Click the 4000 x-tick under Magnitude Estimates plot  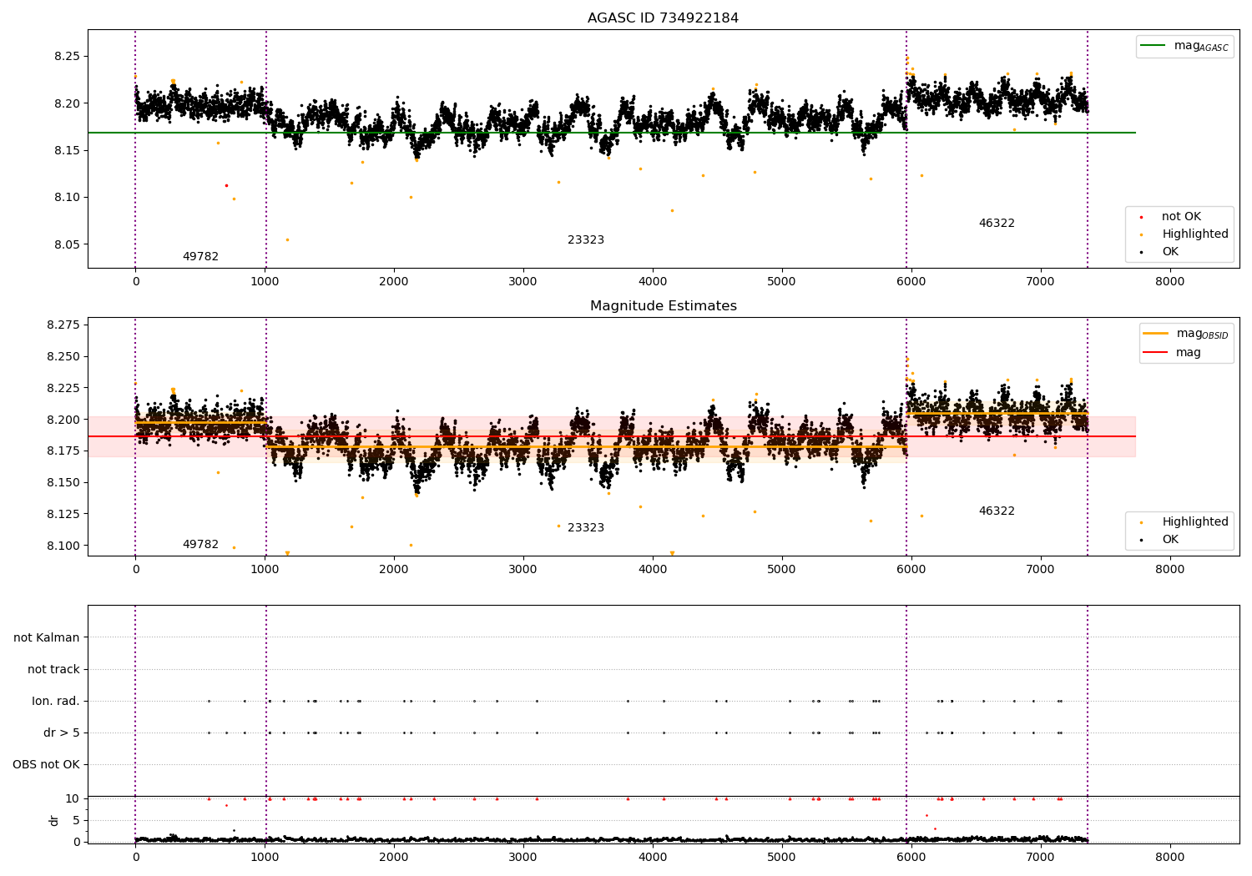653,570
